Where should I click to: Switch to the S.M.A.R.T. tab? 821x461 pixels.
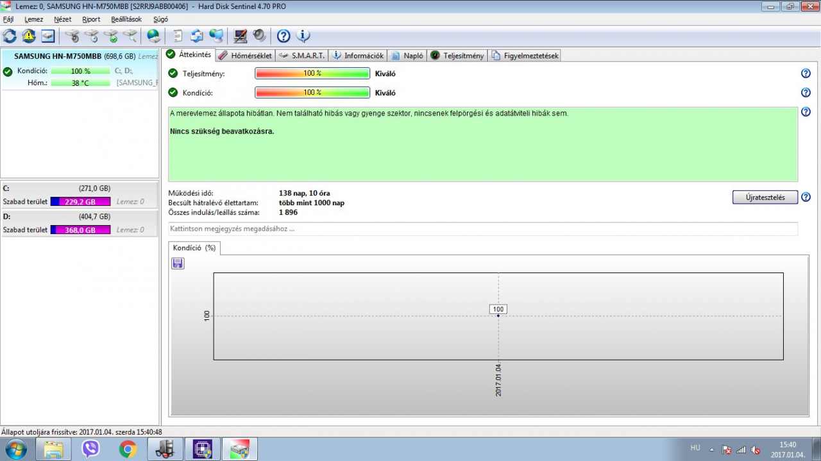(302, 56)
